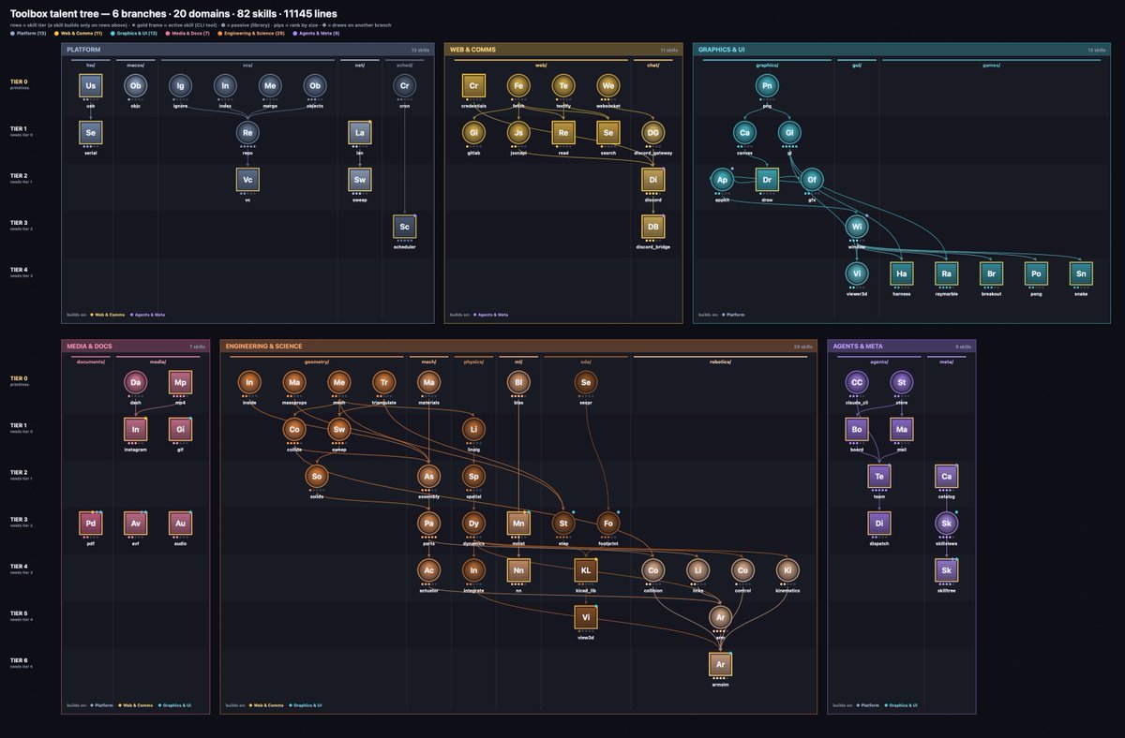
Task: Open the repo skill node
Action: pyautogui.click(x=247, y=133)
